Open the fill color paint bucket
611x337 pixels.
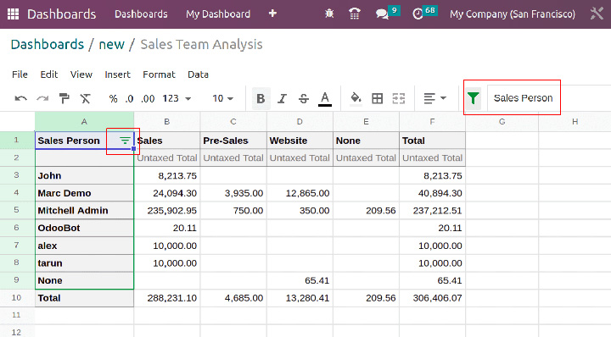click(356, 98)
